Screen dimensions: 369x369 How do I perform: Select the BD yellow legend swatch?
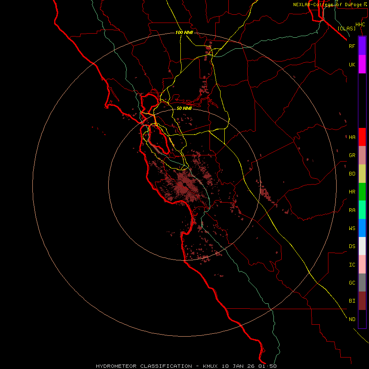362,174
